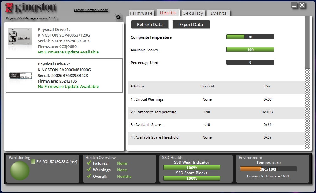Click the Available Spares bar showing 100
This screenshot has width=316, height=193.
click(250, 50)
